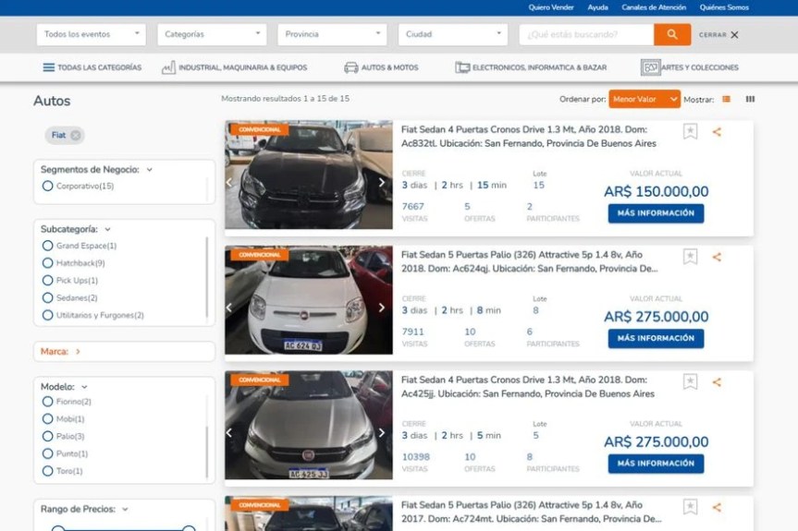Image resolution: width=798 pixels, height=531 pixels.
Task: Open the Autos & Motos category
Action: [381, 67]
